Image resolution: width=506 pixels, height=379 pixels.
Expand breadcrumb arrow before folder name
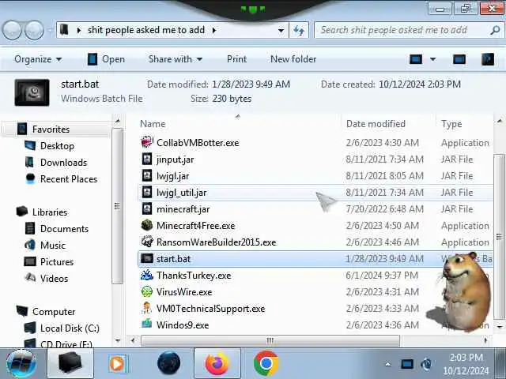pos(79,30)
